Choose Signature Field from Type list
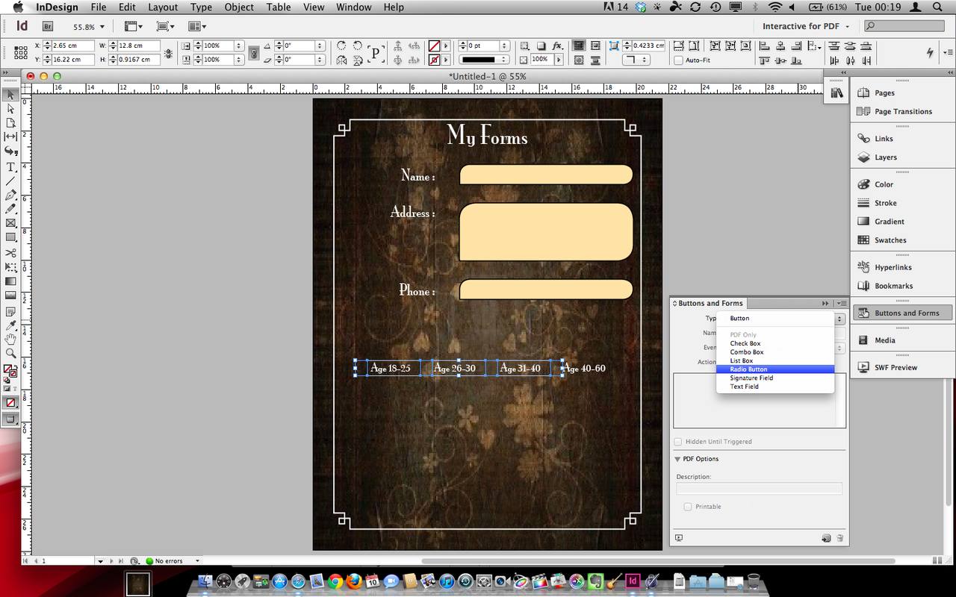Image resolution: width=956 pixels, height=597 pixels. click(x=775, y=378)
